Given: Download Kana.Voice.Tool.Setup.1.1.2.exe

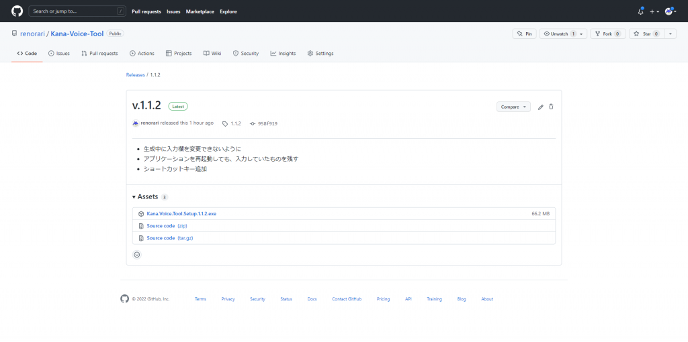Looking at the screenshot, I should [181, 214].
